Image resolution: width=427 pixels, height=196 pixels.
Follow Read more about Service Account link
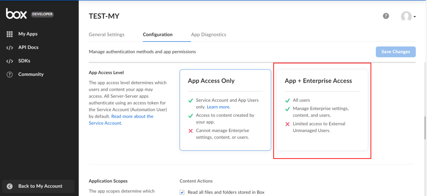[121, 120]
